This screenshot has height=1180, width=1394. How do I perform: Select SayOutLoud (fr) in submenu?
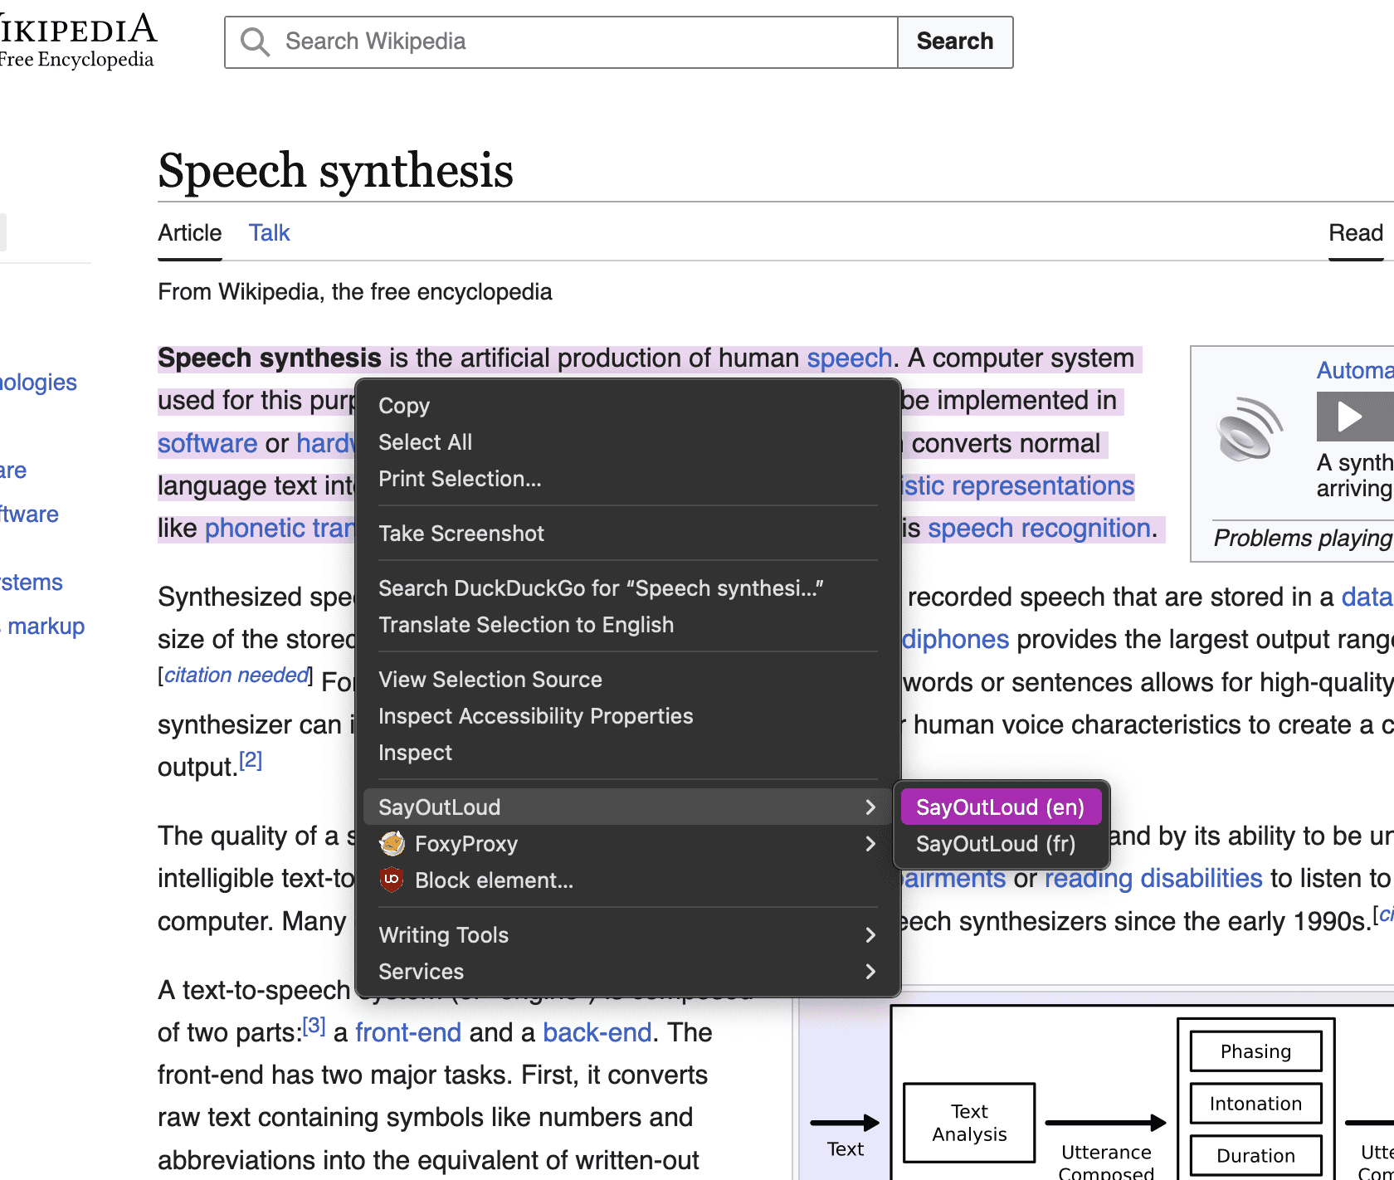tap(1001, 844)
